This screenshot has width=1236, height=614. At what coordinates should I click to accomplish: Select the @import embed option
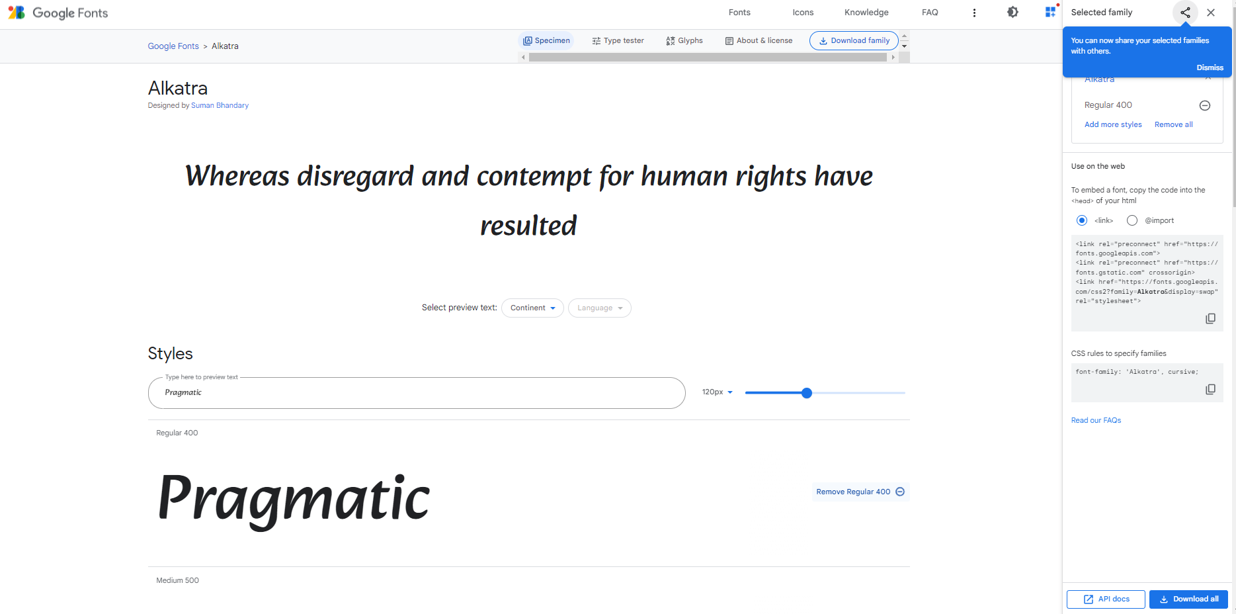point(1132,220)
